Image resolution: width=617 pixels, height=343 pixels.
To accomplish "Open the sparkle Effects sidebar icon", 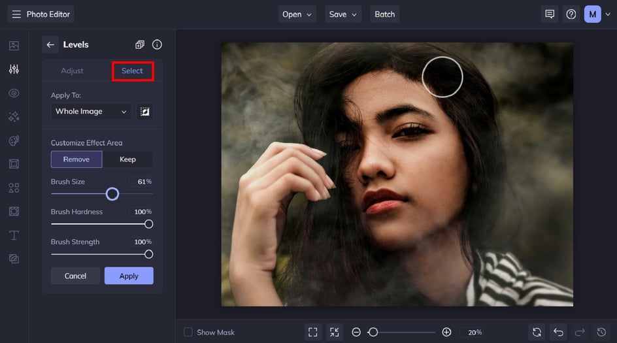I will point(14,117).
